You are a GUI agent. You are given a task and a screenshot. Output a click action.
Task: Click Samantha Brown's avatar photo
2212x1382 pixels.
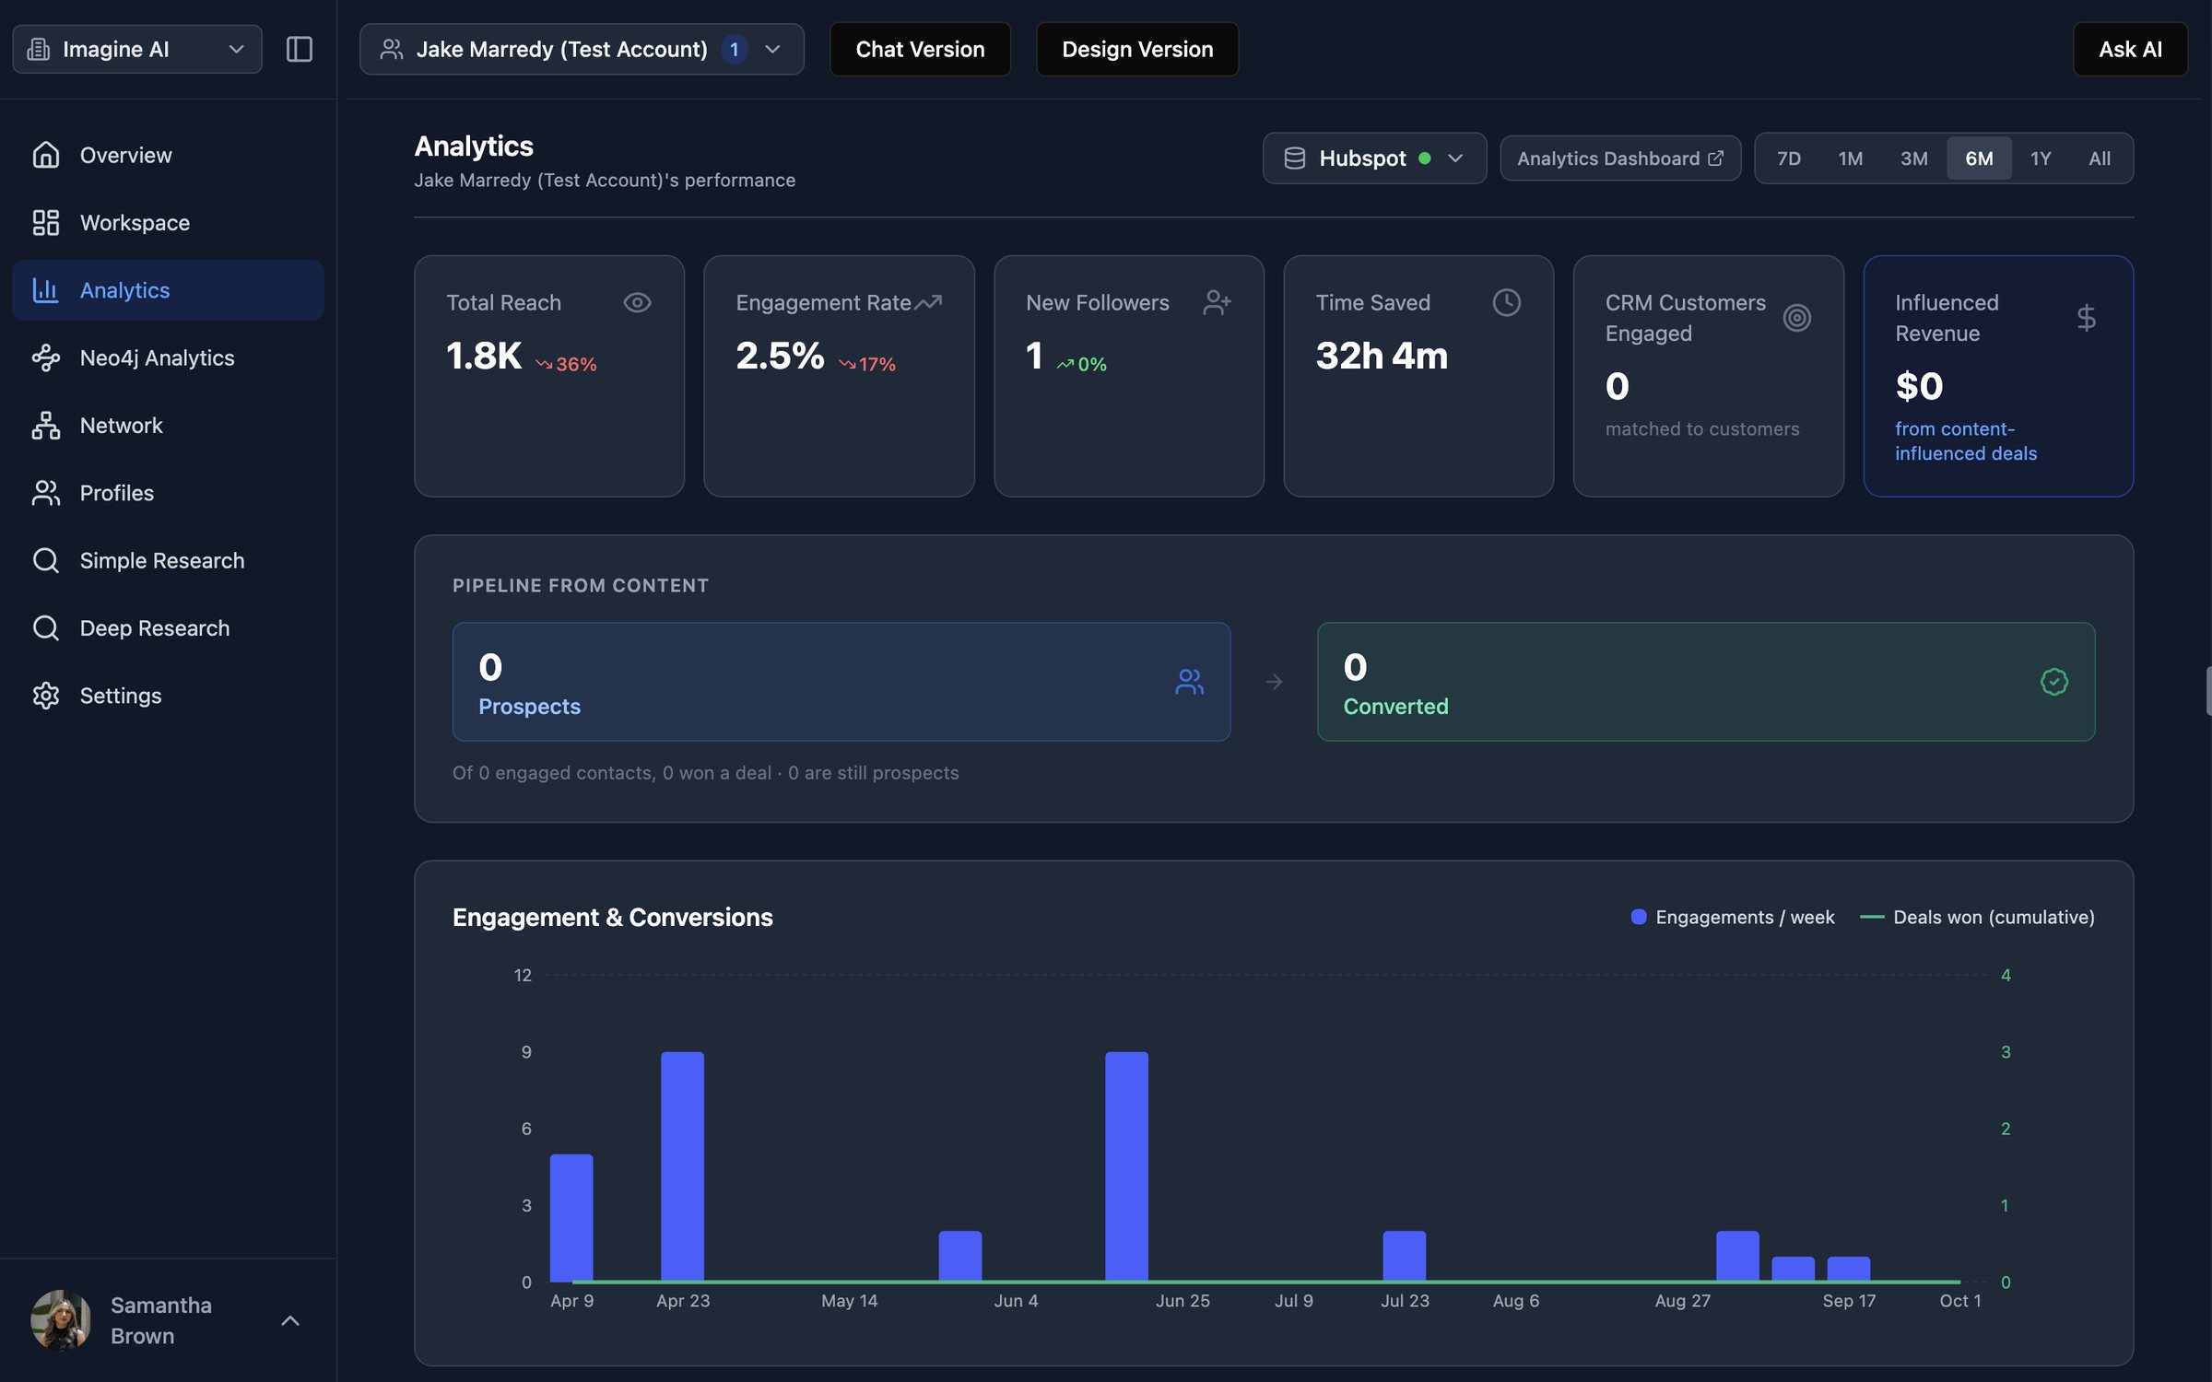[x=61, y=1320]
